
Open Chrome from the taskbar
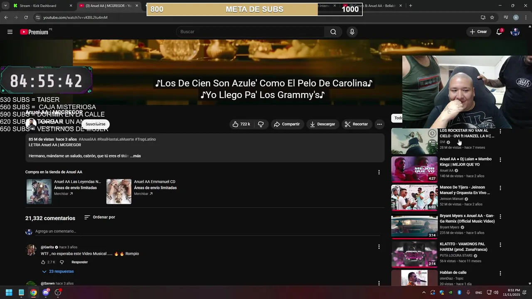[33, 292]
